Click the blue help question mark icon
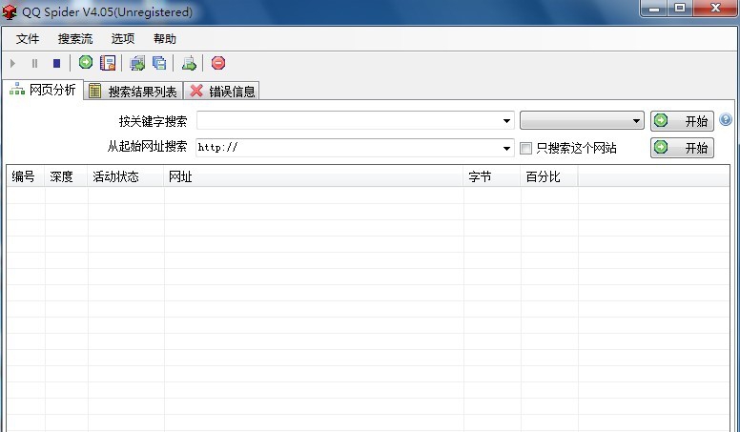The width and height of the screenshot is (740, 432). pos(726,120)
